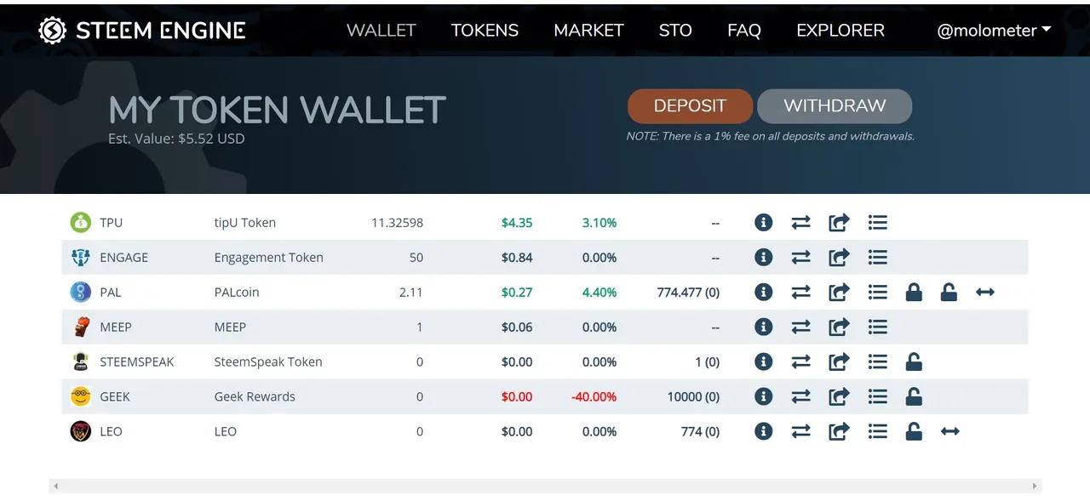View MEEP transaction history list icon

(x=878, y=327)
